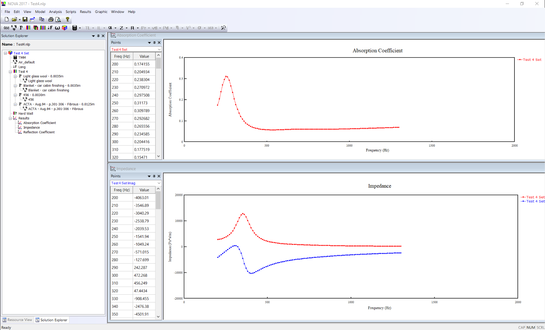
Task: Click the alpha (α) absorption toolbar icon
Action: coord(110,28)
